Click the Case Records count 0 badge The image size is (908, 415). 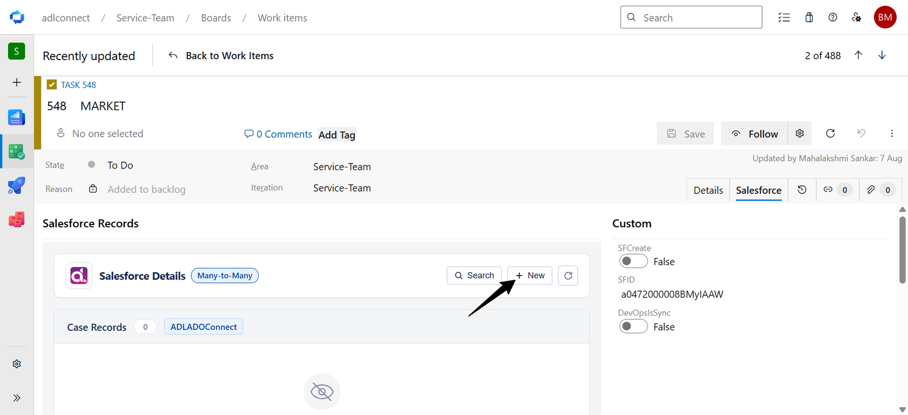[x=145, y=327]
